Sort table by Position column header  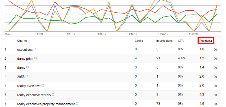(206, 41)
